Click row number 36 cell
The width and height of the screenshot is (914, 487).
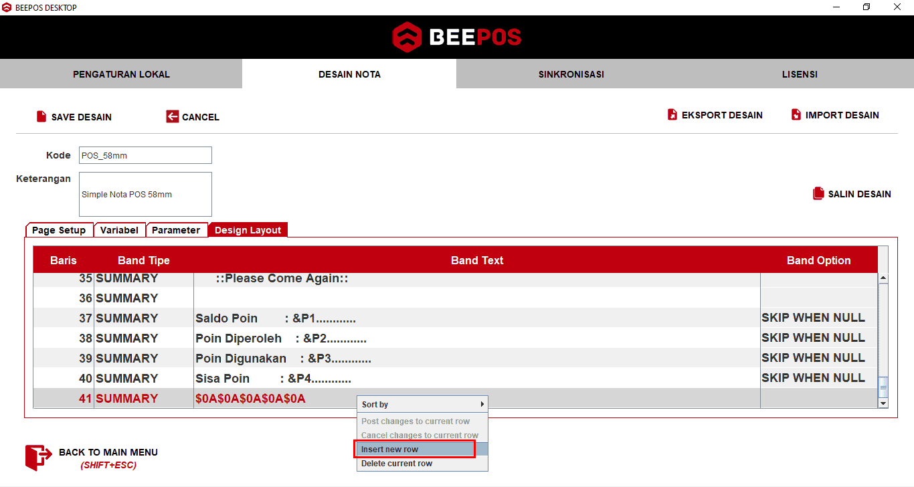(x=64, y=298)
